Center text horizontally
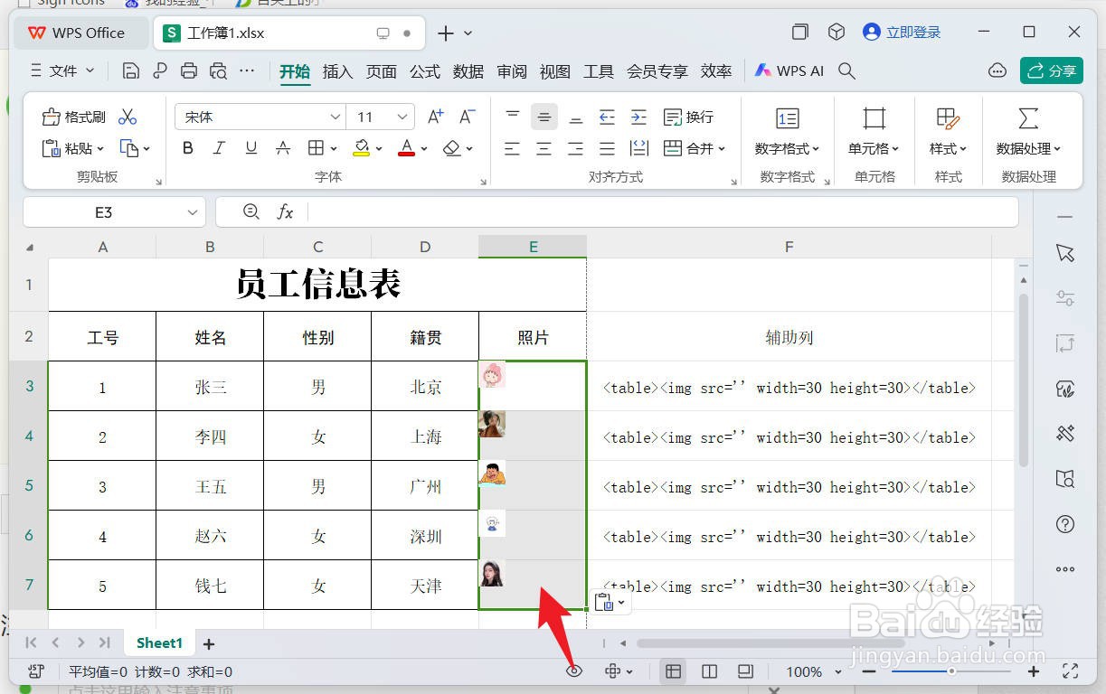This screenshot has width=1106, height=694. coord(544,148)
